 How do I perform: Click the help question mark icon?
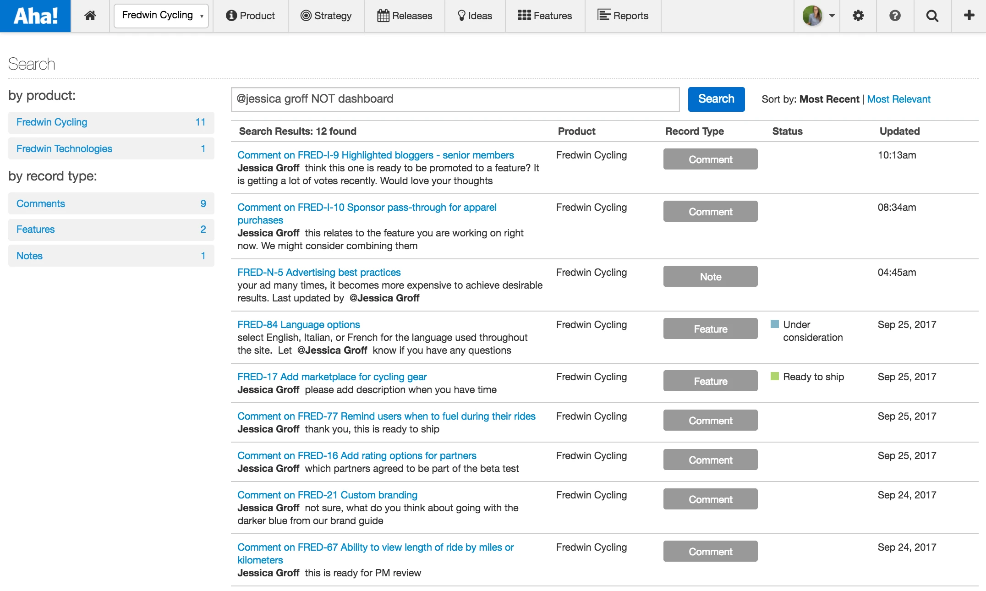click(895, 16)
